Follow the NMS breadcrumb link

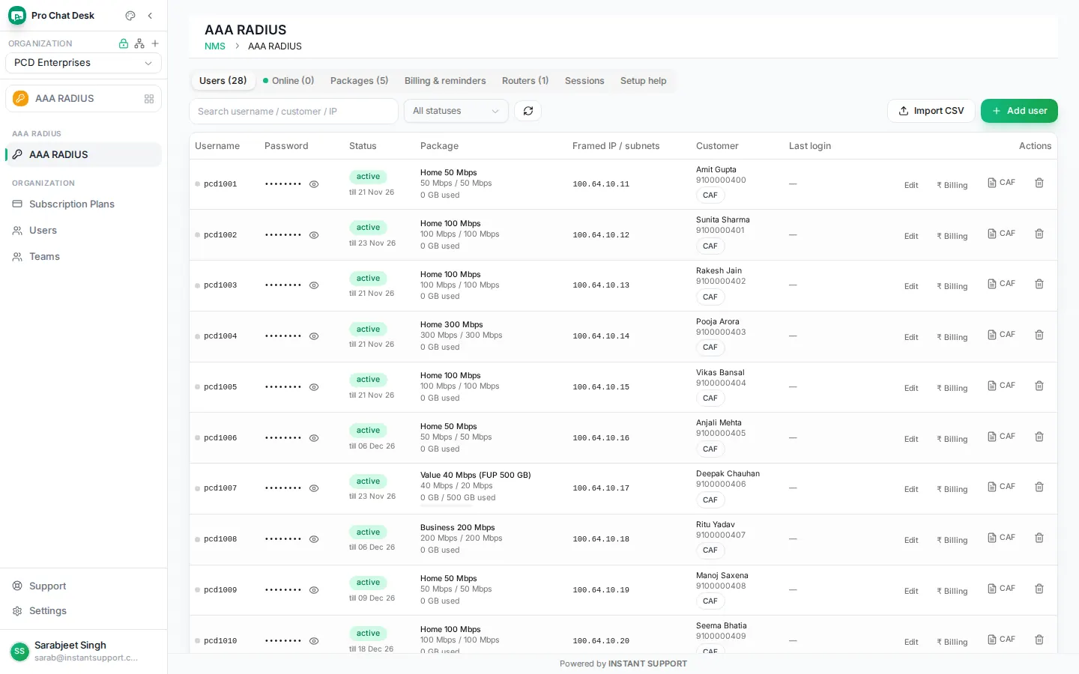pyautogui.click(x=215, y=46)
